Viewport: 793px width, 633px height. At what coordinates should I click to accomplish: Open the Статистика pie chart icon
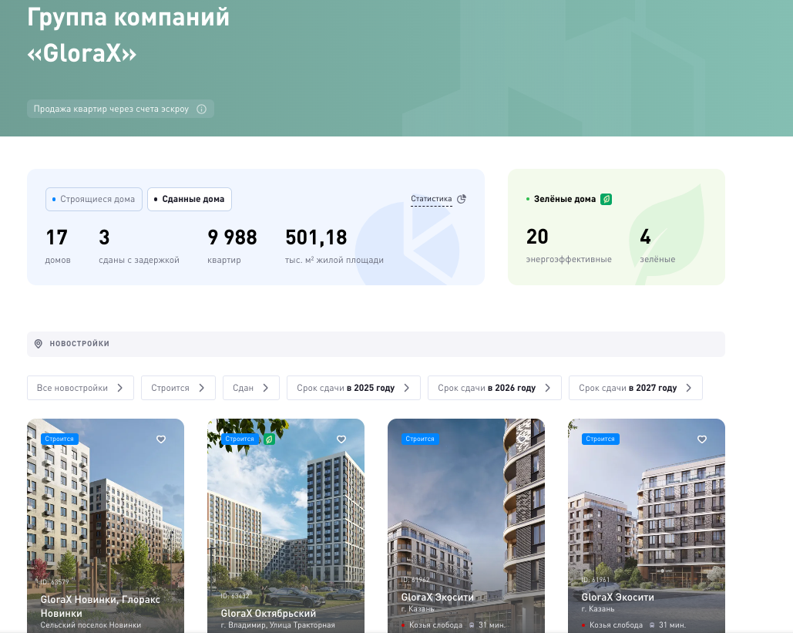(x=461, y=199)
